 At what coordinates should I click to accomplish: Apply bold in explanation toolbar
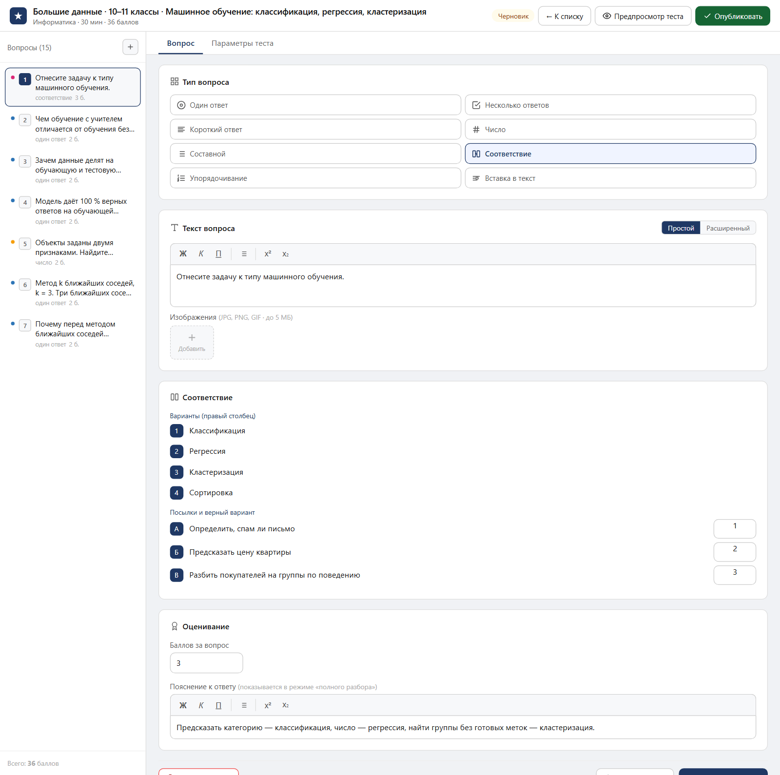183,705
